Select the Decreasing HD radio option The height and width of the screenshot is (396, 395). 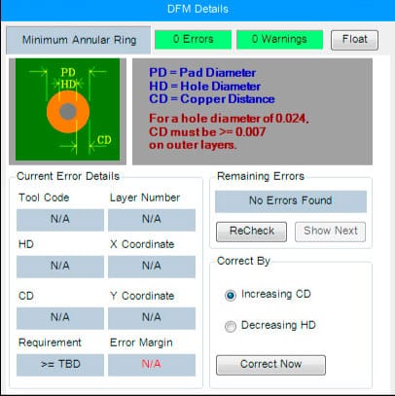[231, 326]
